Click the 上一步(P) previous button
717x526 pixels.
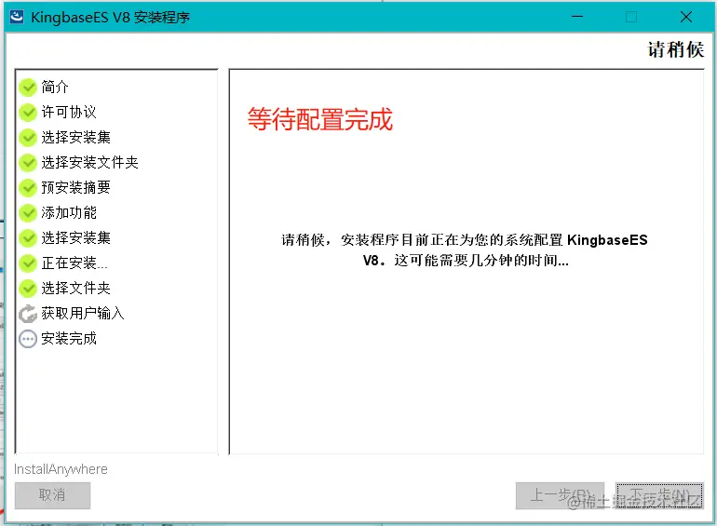[x=561, y=495]
